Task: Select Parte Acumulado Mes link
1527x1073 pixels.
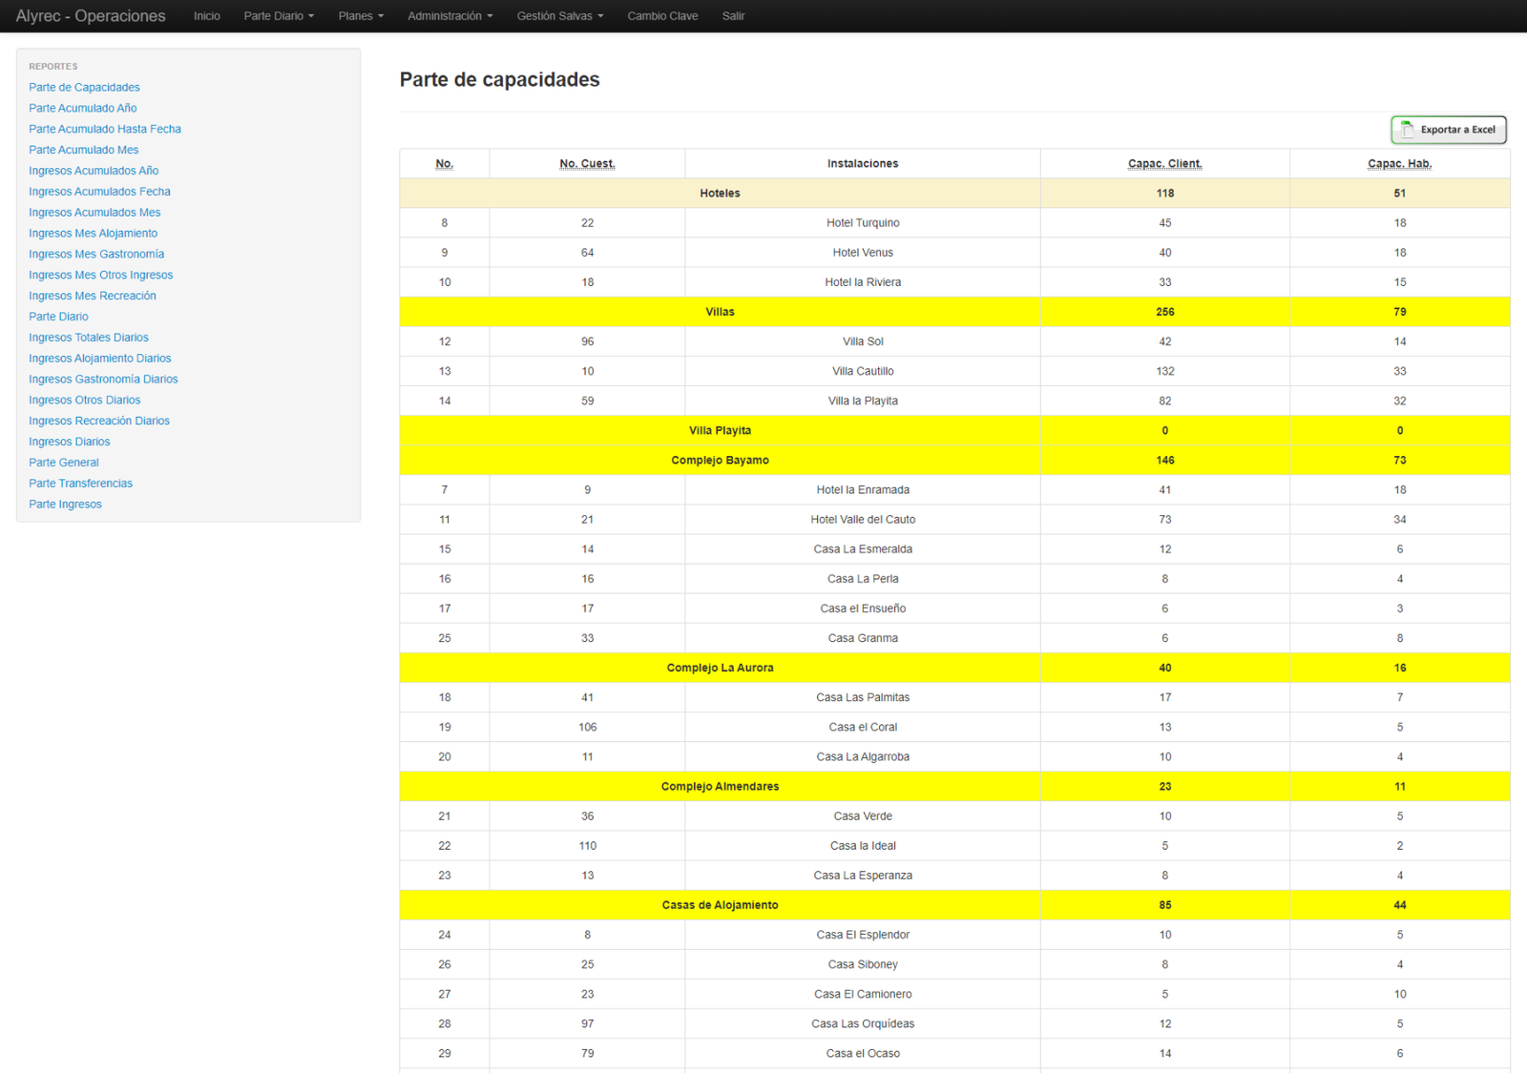Action: (84, 150)
